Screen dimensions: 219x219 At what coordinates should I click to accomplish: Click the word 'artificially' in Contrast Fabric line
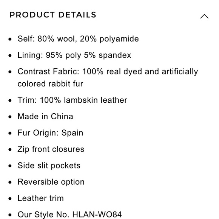[x=180, y=72]
